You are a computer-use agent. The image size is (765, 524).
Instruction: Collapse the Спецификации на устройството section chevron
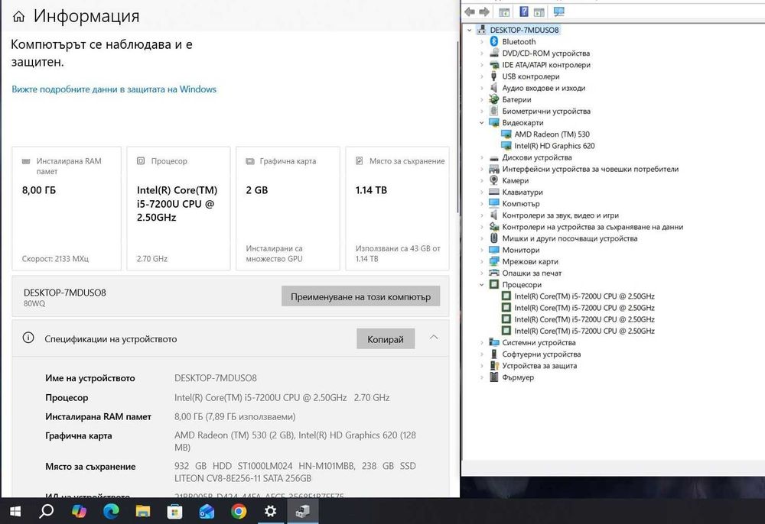[434, 338]
